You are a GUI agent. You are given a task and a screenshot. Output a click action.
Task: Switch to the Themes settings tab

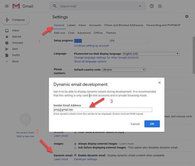click(x=111, y=33)
